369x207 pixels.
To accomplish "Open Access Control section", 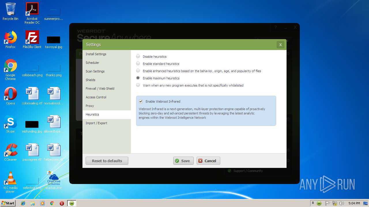I will [x=107, y=97].
